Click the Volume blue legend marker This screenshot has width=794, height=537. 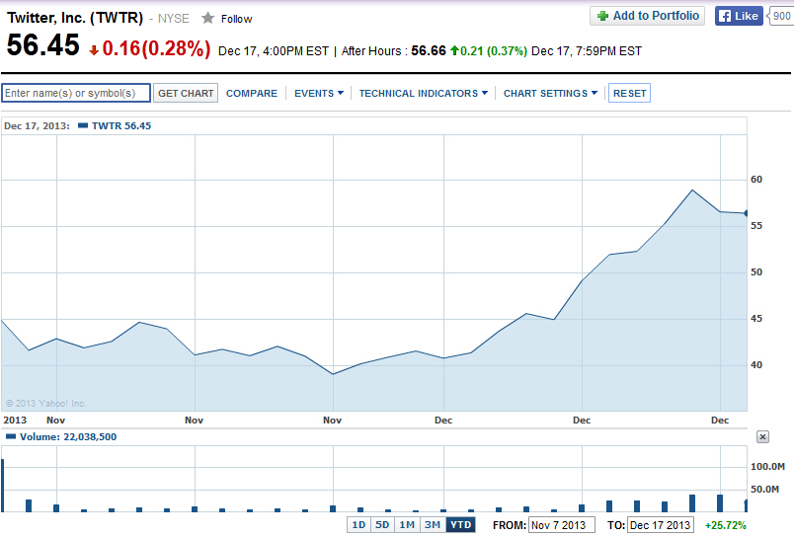(11, 436)
